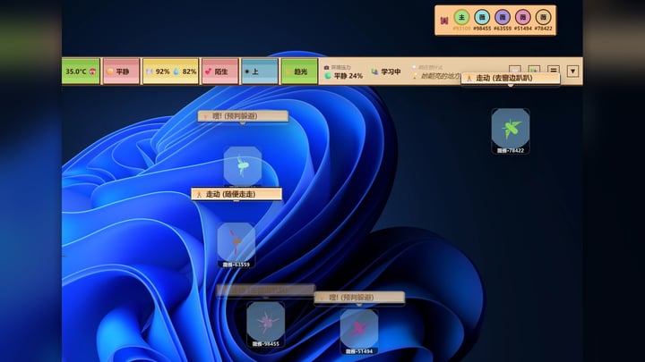Click the 平静 24% status indicator
This screenshot has height=362, width=645.
point(343,76)
